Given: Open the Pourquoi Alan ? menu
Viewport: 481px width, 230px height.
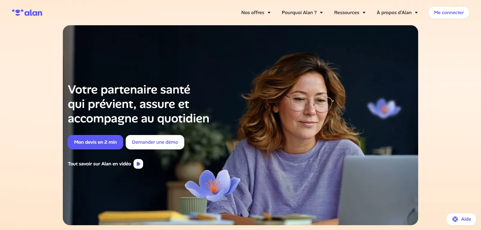Looking at the screenshot, I should tap(302, 13).
